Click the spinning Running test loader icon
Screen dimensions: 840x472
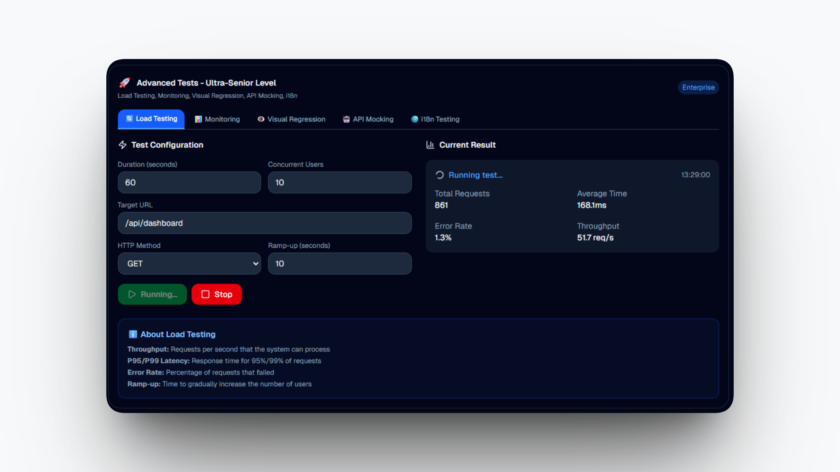[440, 175]
